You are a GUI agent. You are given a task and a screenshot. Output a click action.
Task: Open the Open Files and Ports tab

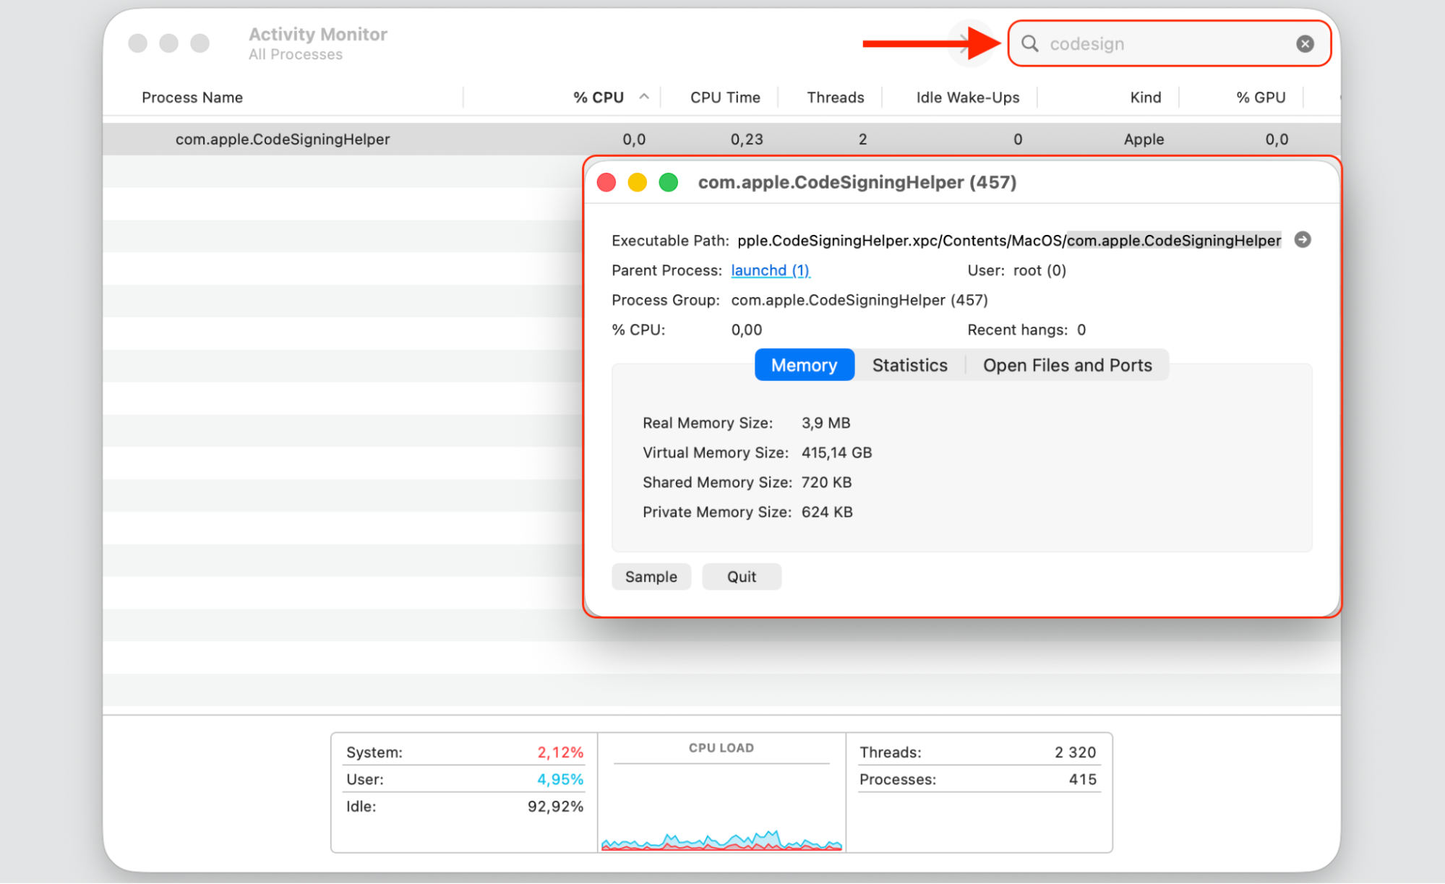point(1067,365)
